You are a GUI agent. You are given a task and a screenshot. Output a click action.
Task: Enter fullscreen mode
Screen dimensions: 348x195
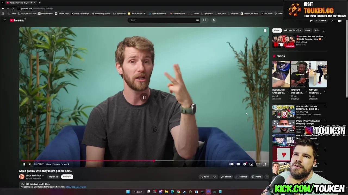click(x=264, y=164)
